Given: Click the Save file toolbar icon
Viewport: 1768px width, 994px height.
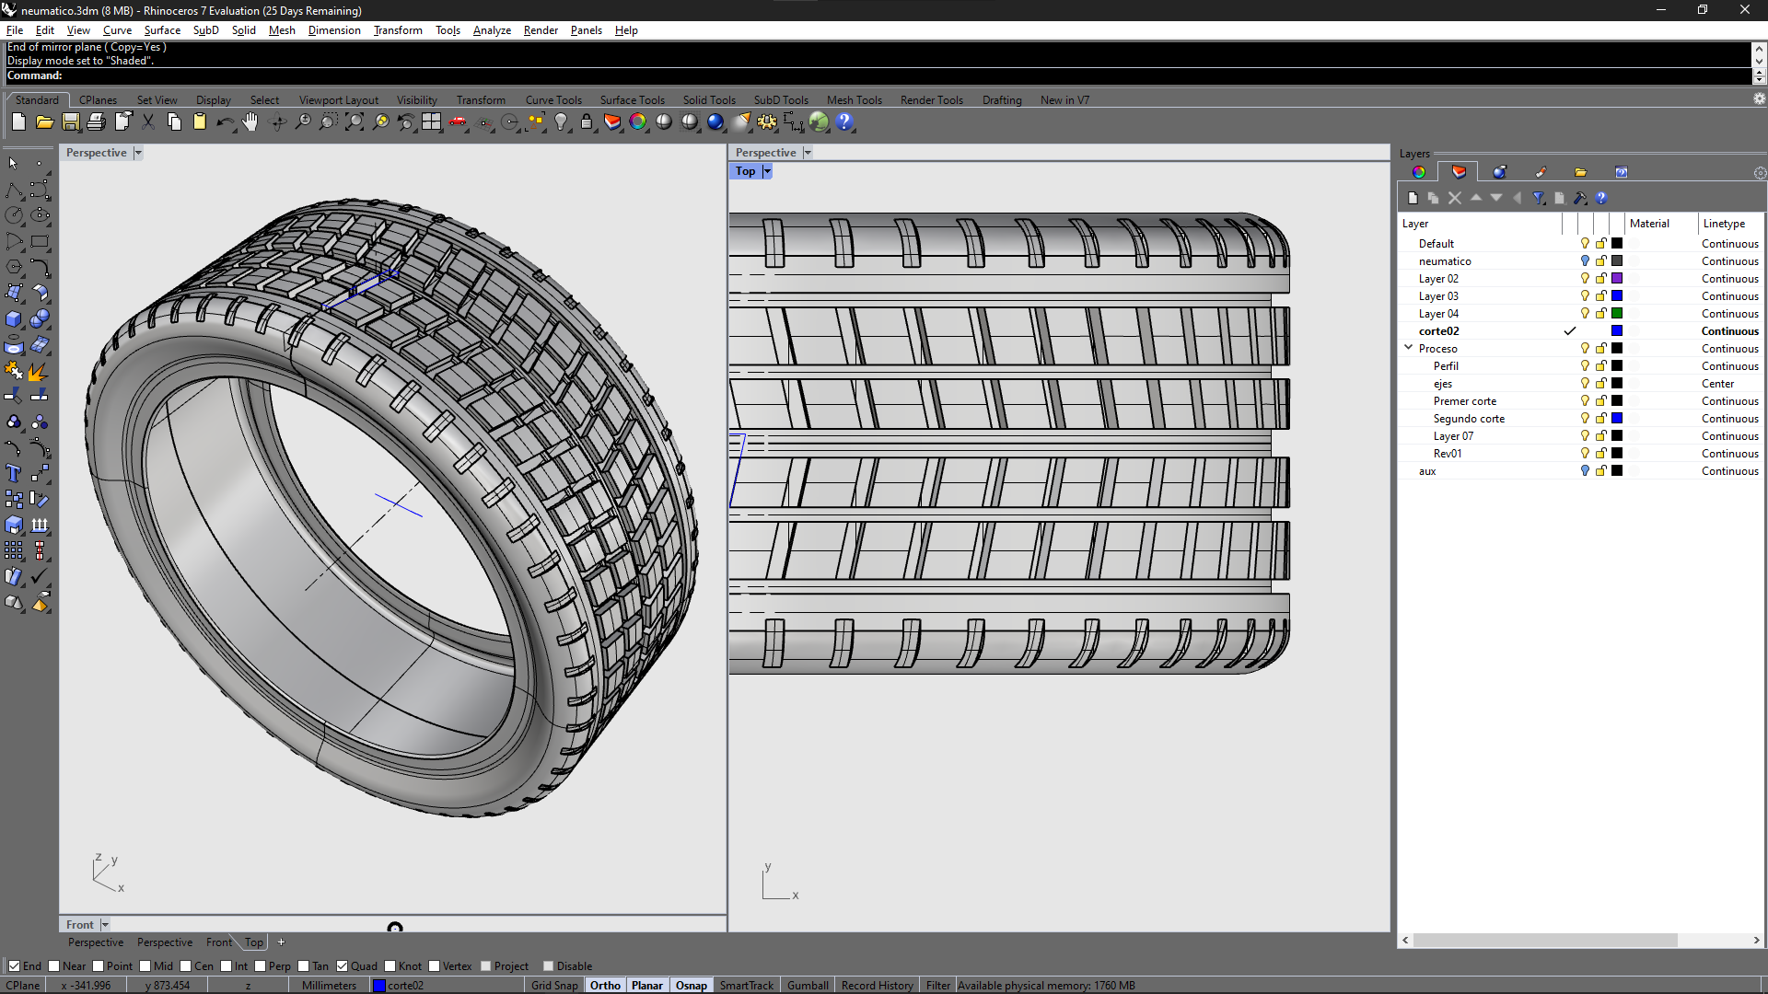Looking at the screenshot, I should tap(71, 121).
